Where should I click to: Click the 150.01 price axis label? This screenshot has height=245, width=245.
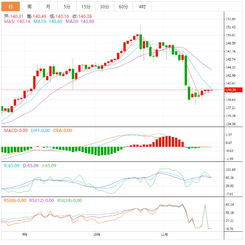pyautogui.click(x=231, y=35)
